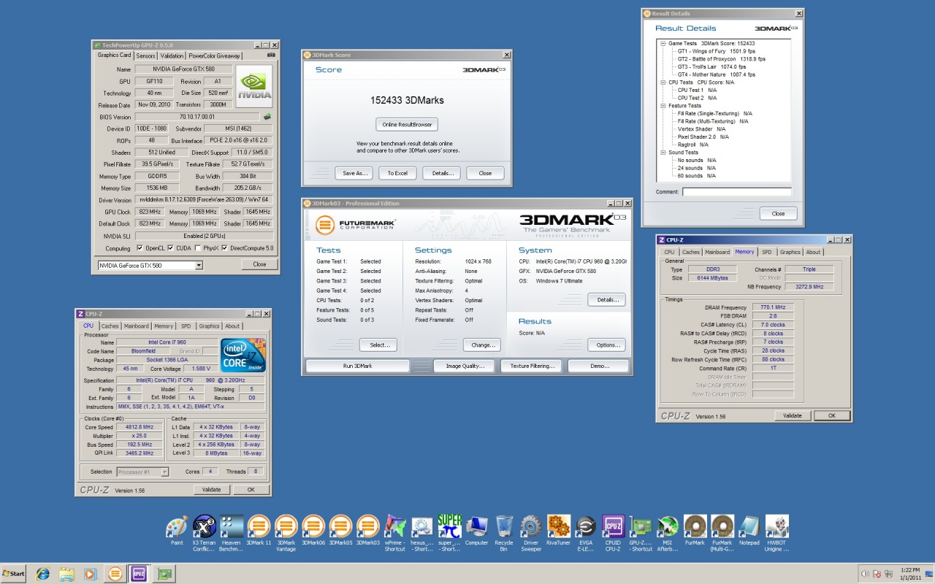Switch to the Sensors tab in GPU-Z
Image resolution: width=935 pixels, height=584 pixels.
[145, 55]
